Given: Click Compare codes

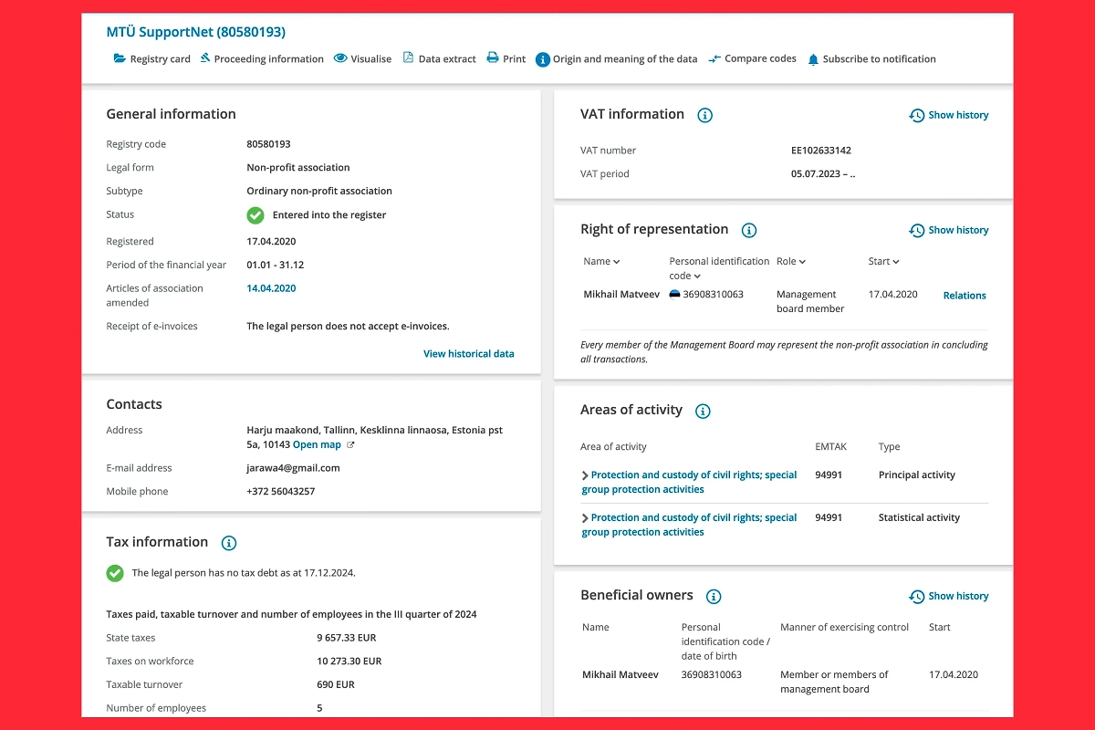Looking at the screenshot, I should [x=752, y=59].
